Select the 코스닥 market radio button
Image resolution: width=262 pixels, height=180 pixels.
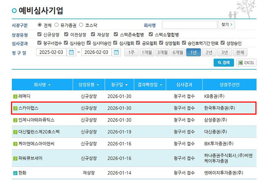click(81, 25)
